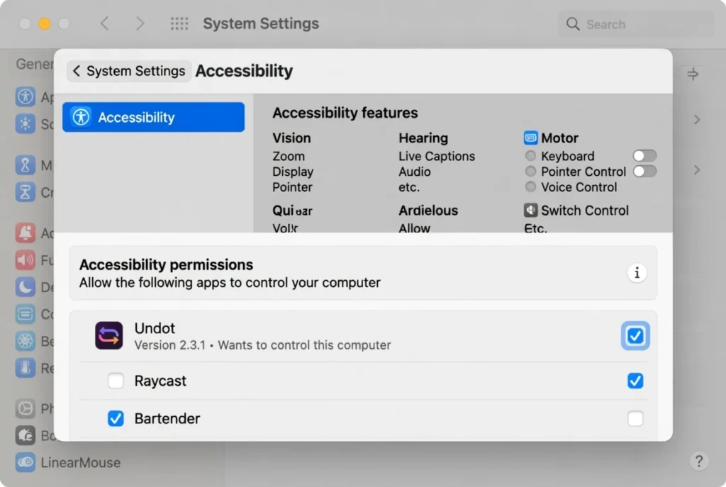Click the Undot app name
This screenshot has width=726, height=487.
click(x=155, y=328)
